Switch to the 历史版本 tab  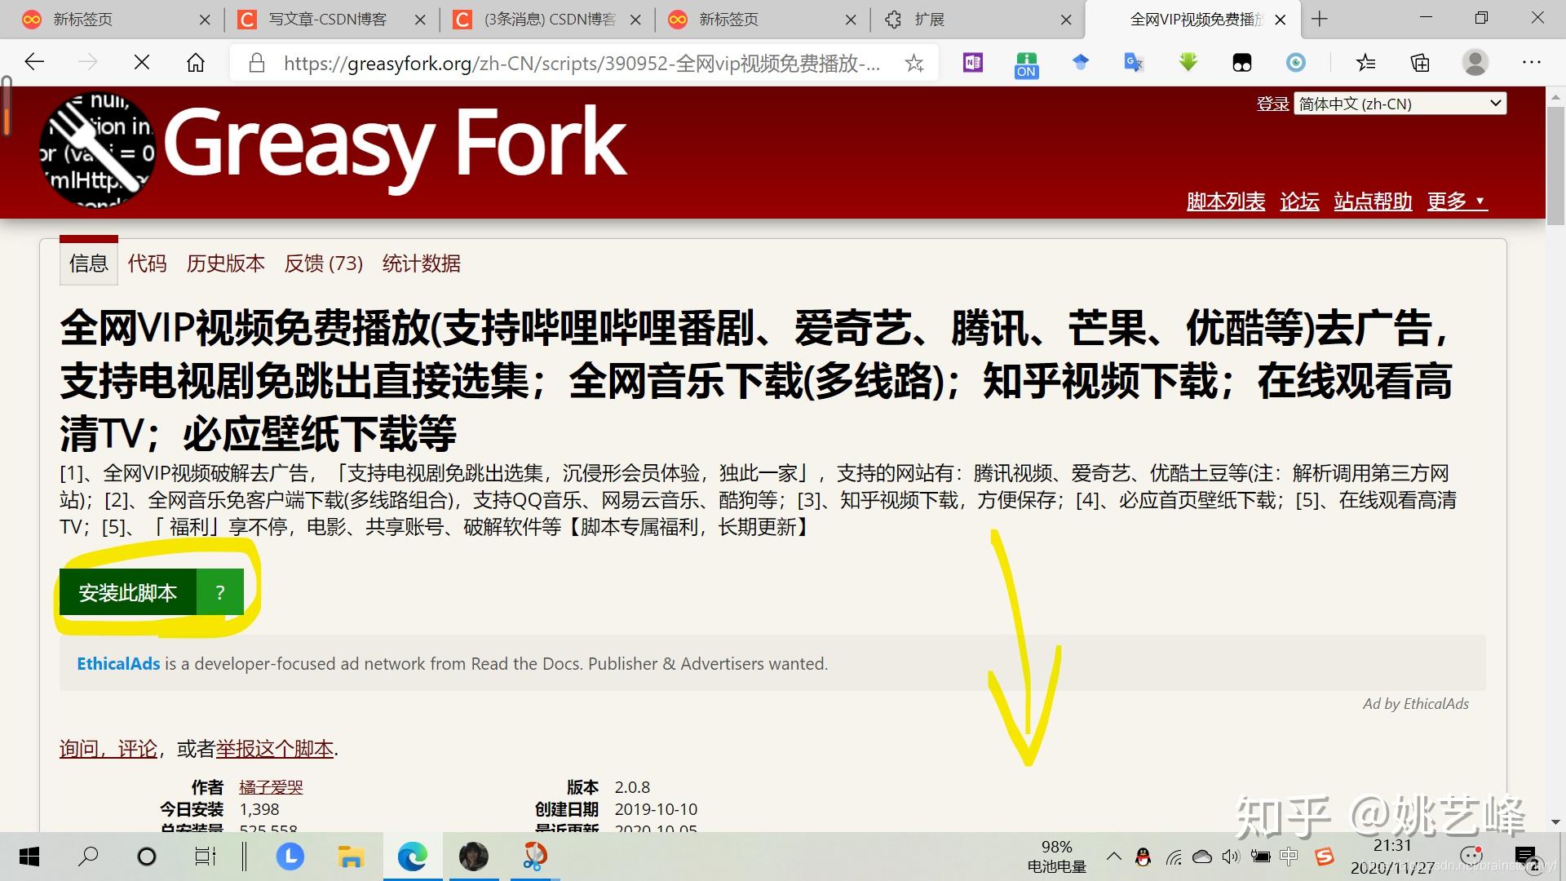click(225, 263)
